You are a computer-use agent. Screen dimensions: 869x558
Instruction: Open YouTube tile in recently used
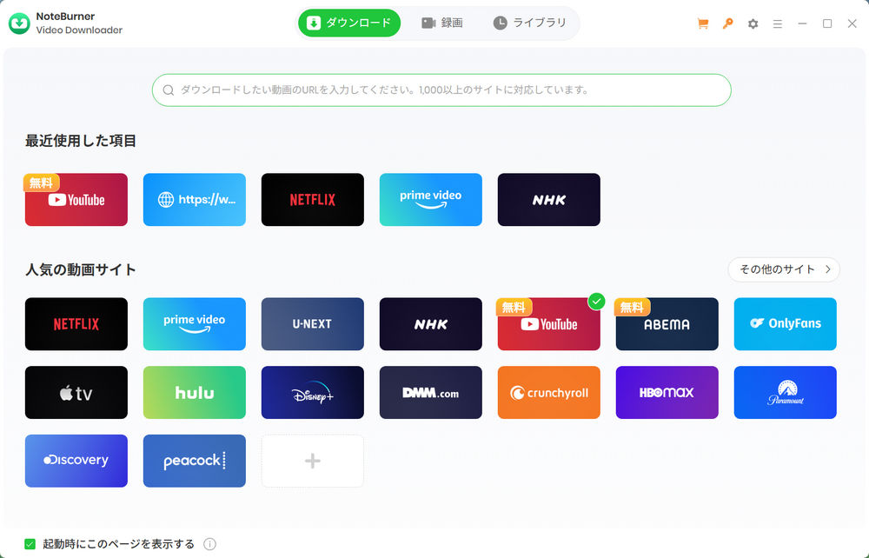(76, 200)
